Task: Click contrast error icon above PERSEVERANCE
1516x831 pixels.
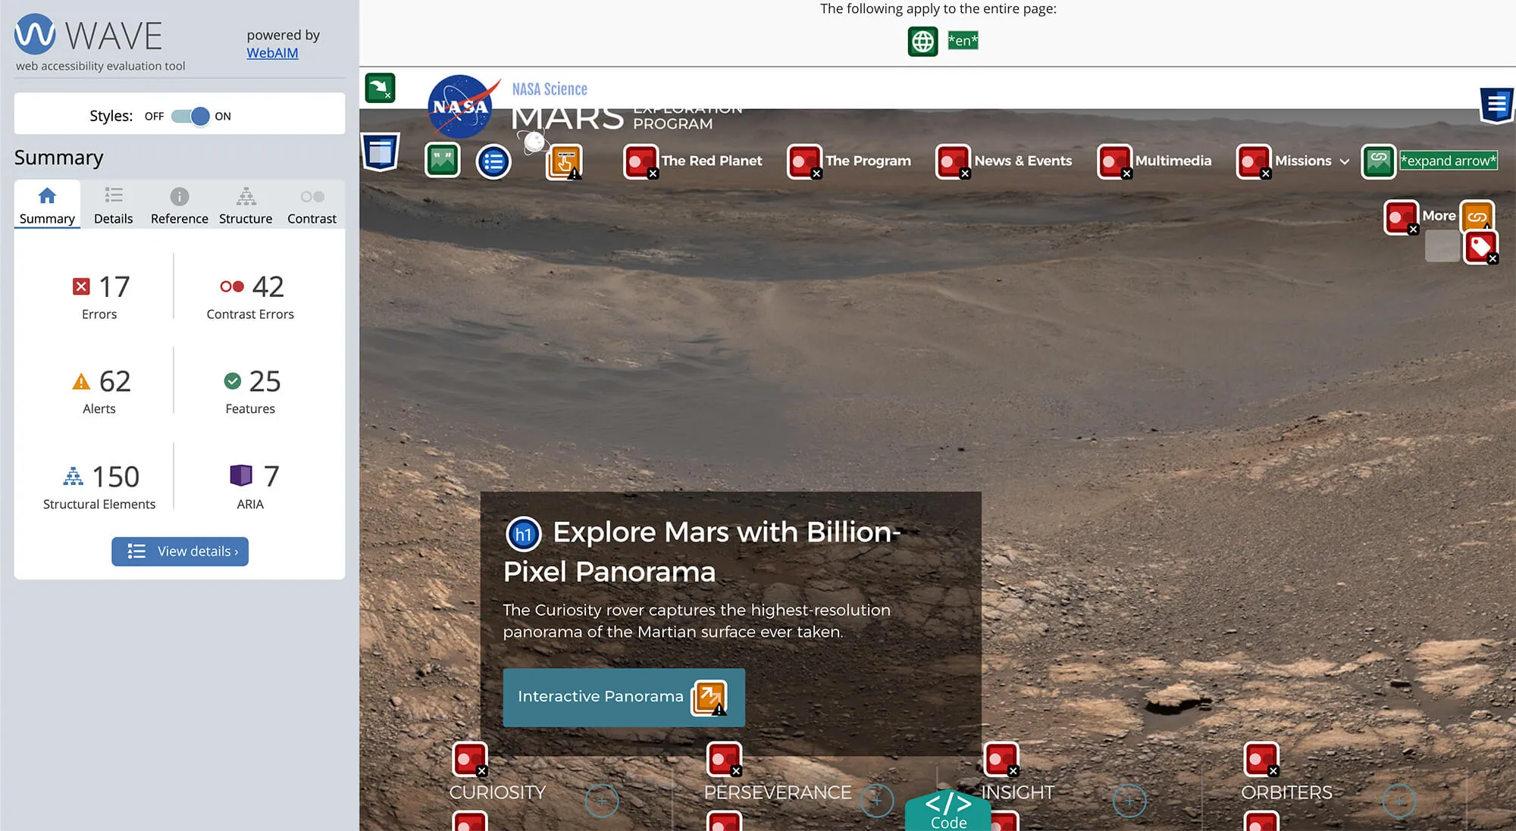Action: click(x=724, y=759)
